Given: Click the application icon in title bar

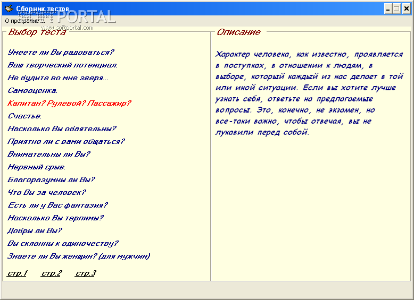Looking at the screenshot, I should [9, 8].
